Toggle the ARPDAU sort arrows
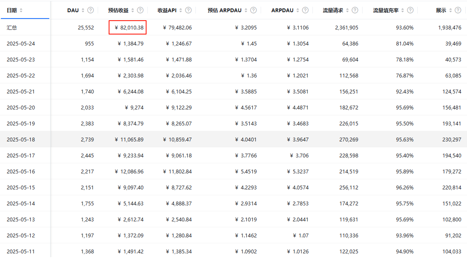 (x=299, y=10)
